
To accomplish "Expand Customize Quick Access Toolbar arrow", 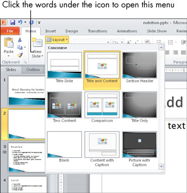I will pyautogui.click(x=39, y=23).
